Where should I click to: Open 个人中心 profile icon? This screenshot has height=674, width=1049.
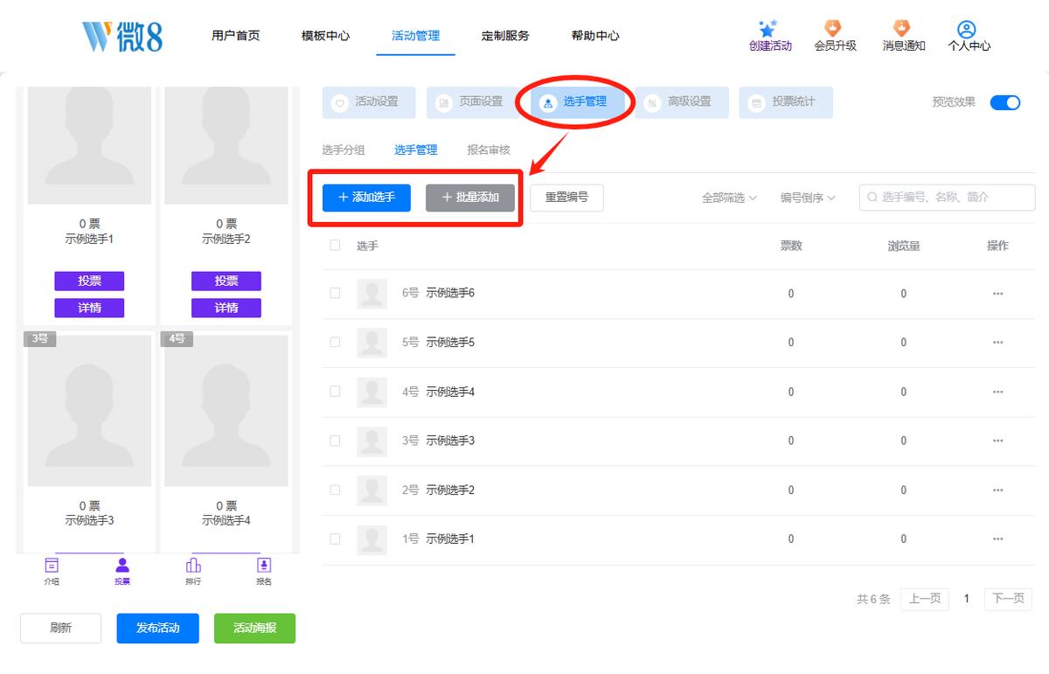coord(967,29)
